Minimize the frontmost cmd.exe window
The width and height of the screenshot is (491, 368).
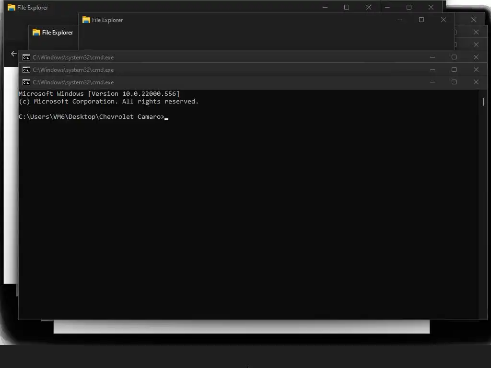coord(433,82)
